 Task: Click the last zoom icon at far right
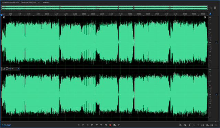tap(216, 125)
